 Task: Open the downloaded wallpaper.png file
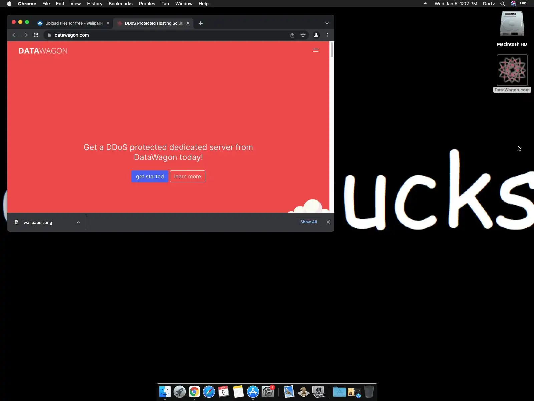(38, 222)
